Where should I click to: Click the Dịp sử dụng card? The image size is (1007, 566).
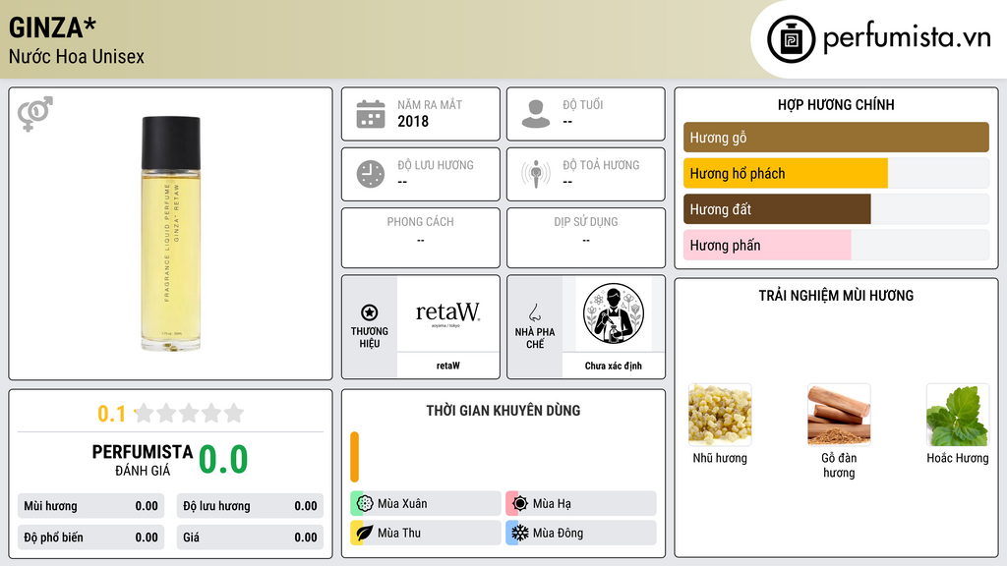pos(586,238)
